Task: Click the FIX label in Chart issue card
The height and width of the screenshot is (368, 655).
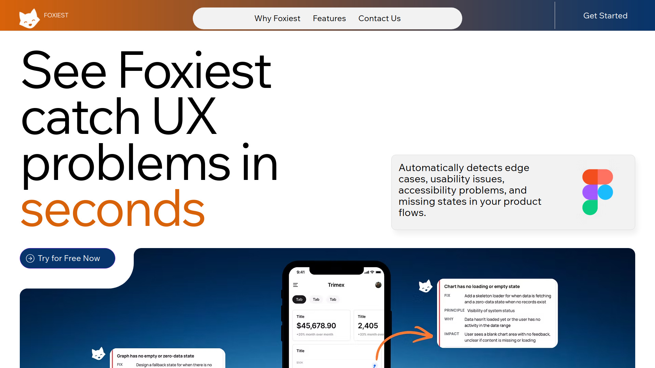Action: click(447, 296)
